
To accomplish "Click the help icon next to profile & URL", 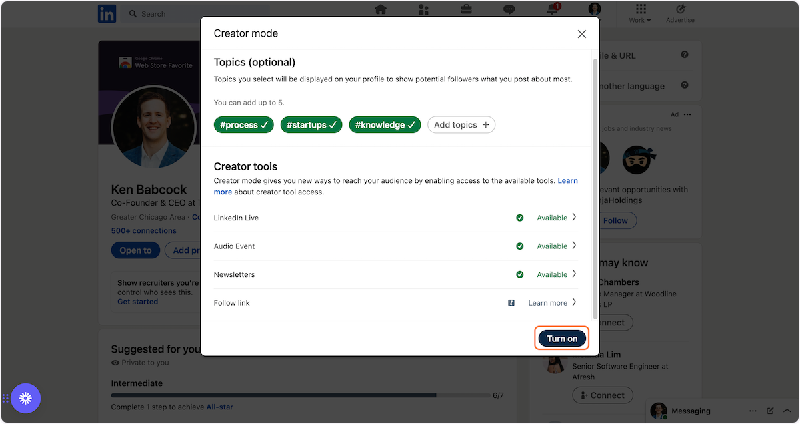I will (685, 55).
